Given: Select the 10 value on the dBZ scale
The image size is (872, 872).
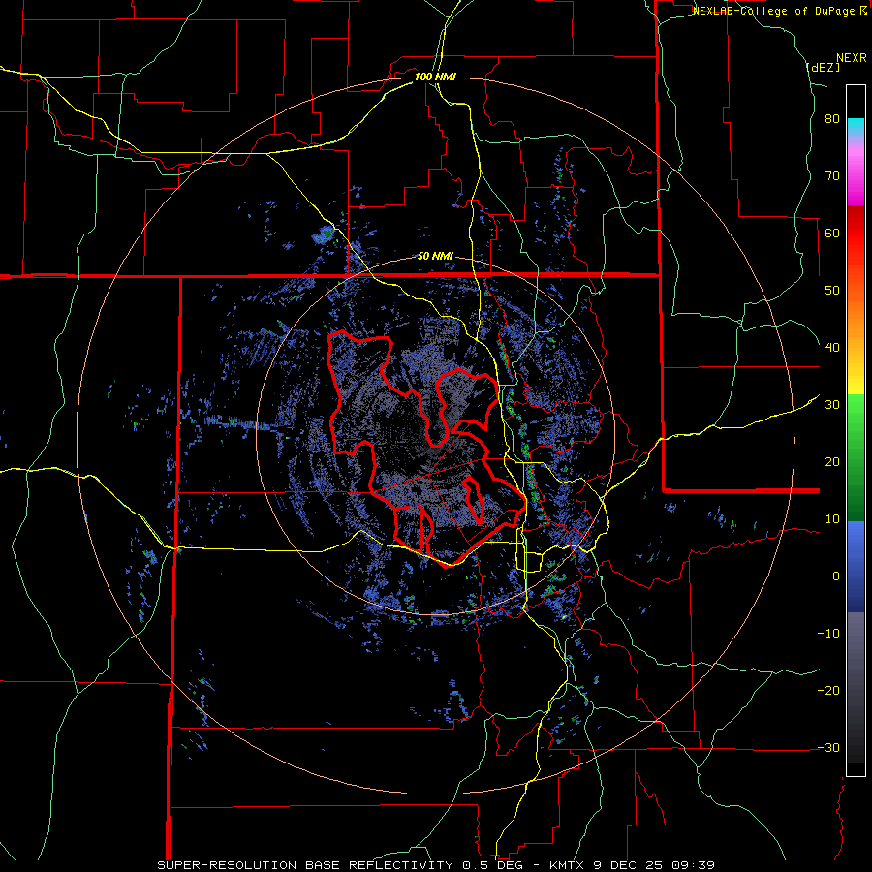Looking at the screenshot, I should tap(832, 519).
